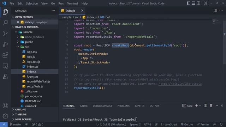Create a new terminal with plus icon
The image size is (226, 127).
(x=196, y=106)
